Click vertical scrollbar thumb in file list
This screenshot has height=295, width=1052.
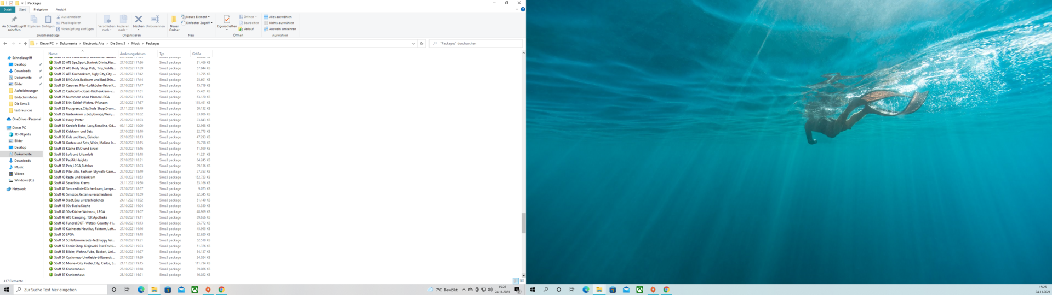coord(523,223)
